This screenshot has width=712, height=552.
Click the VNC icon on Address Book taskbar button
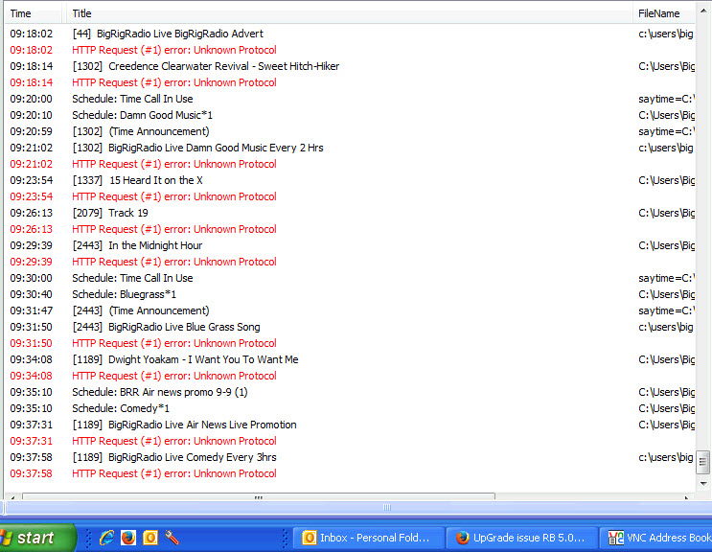[616, 538]
